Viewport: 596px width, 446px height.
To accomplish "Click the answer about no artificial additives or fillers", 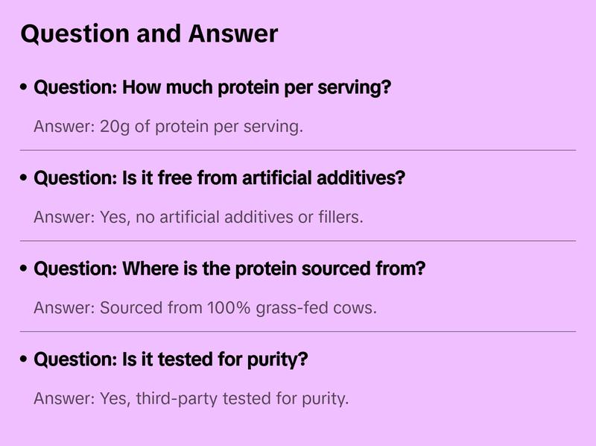I will pos(198,218).
